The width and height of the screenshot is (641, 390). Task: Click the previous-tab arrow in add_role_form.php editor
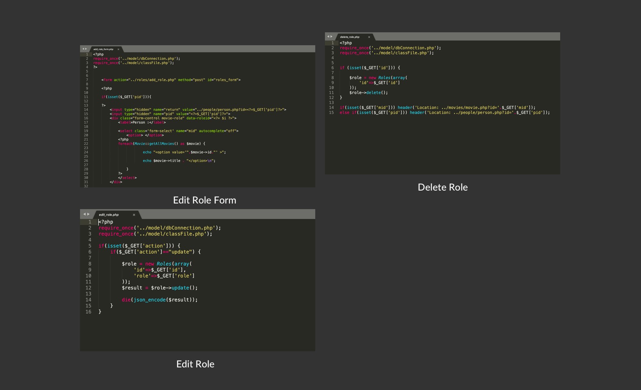83,49
